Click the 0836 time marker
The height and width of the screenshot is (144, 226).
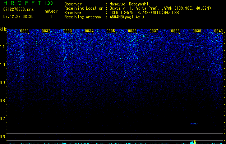click(132, 31)
